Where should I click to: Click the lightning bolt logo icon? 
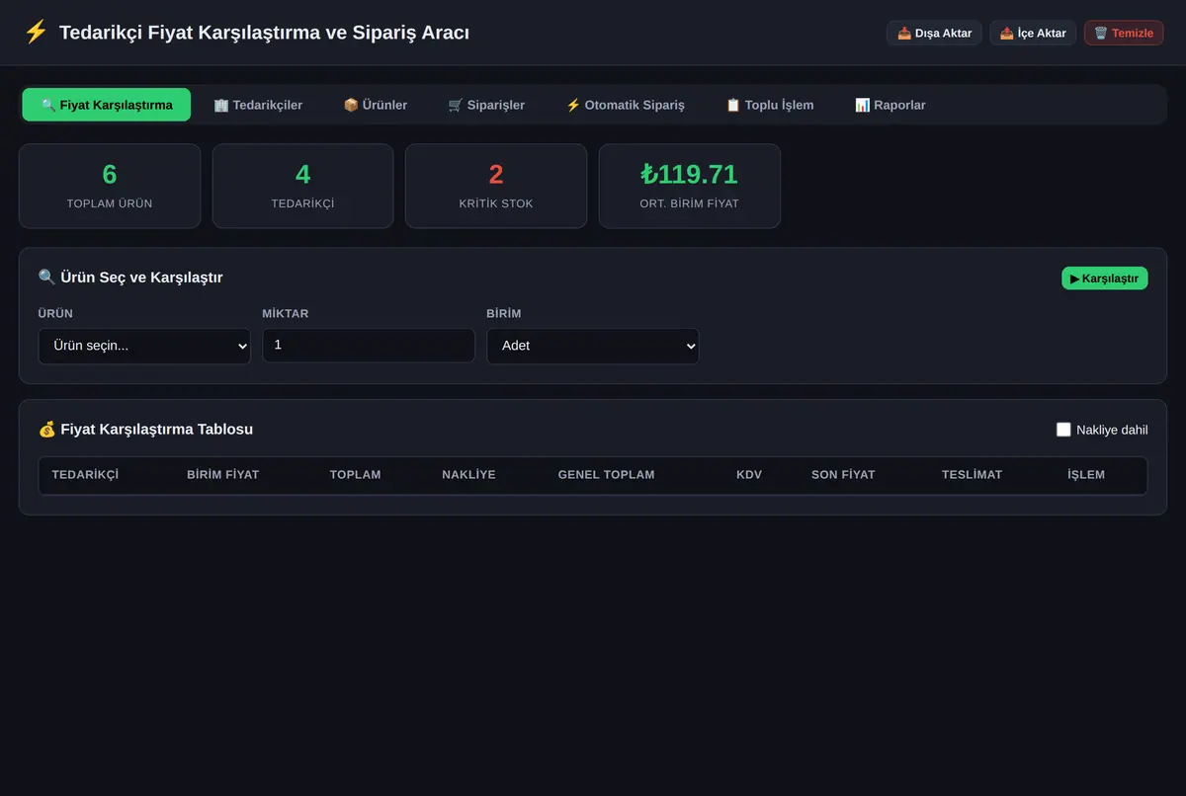(36, 32)
